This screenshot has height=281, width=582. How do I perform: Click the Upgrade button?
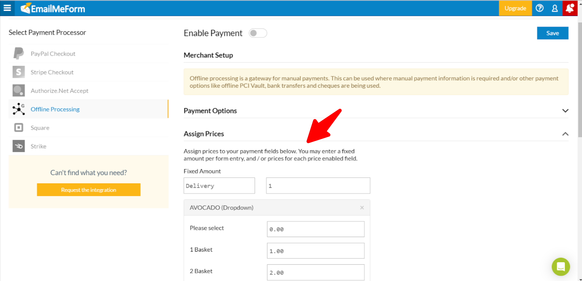pos(515,8)
